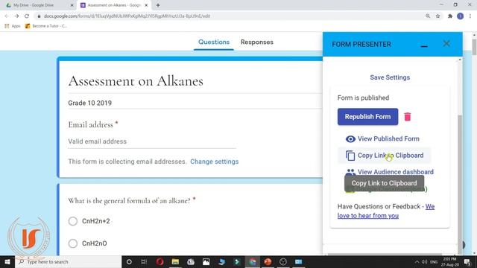Open the Chrome three-dot menu
The width and height of the screenshot is (477, 268).
[470, 16]
